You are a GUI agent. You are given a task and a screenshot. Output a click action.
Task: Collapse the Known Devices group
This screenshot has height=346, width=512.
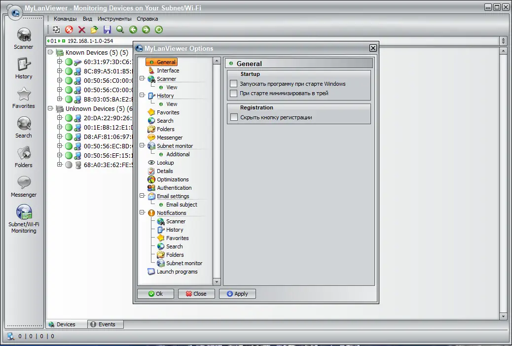[50, 52]
